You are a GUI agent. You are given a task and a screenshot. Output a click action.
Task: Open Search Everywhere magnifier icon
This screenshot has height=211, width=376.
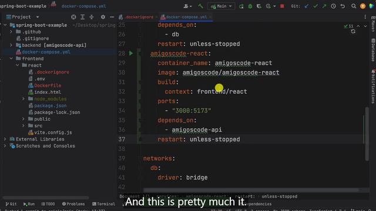[x=354, y=6]
